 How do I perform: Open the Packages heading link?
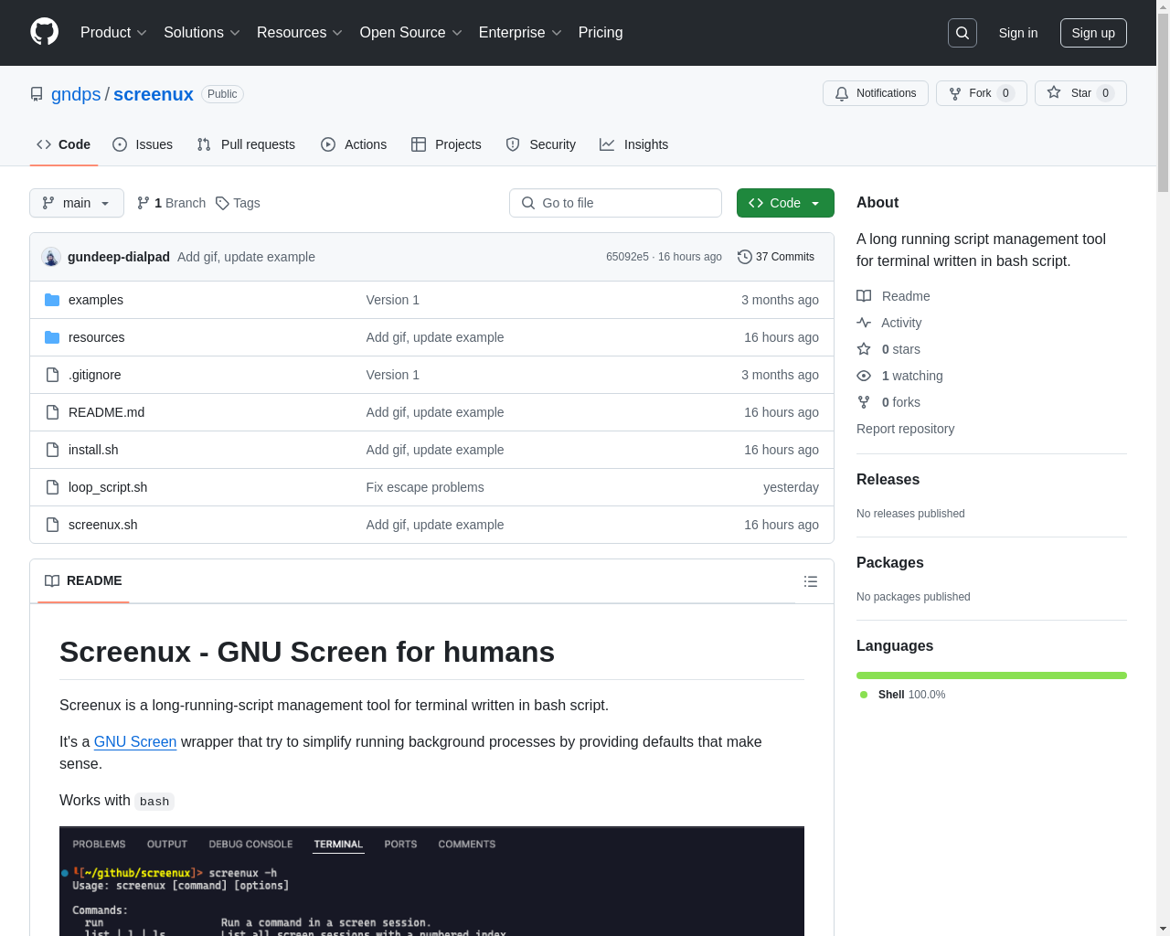point(889,562)
